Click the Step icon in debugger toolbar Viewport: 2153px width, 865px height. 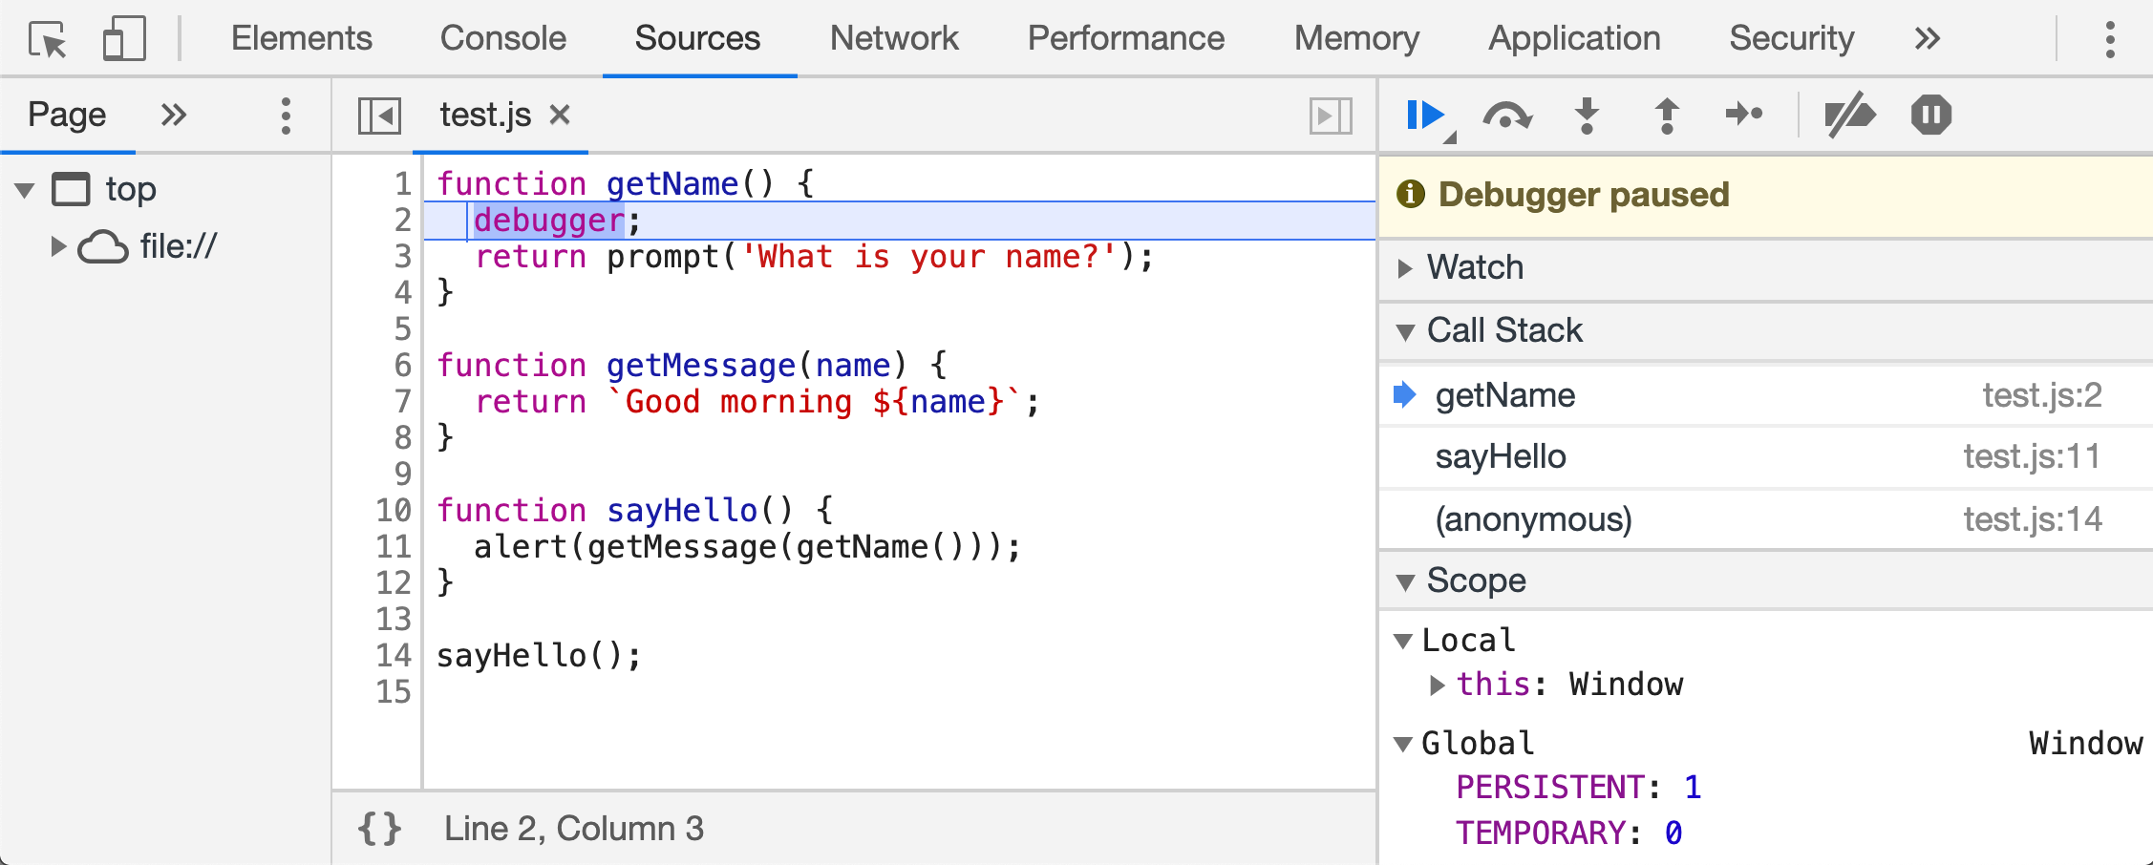pos(1744,116)
